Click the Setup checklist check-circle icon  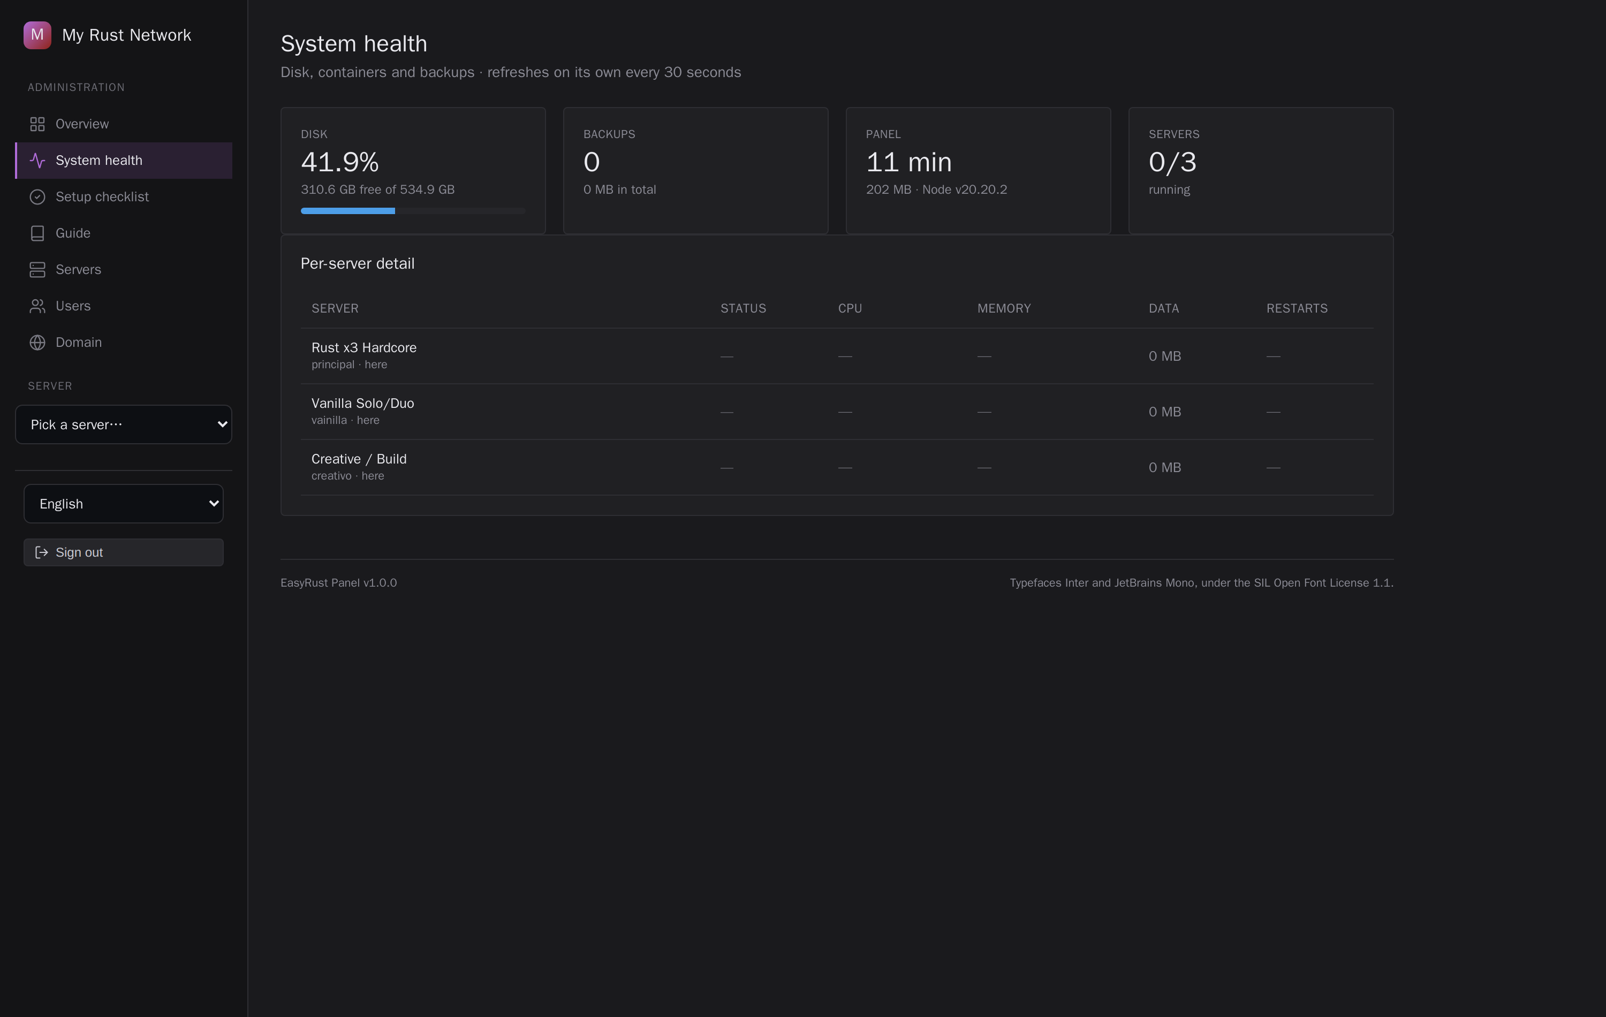37,197
